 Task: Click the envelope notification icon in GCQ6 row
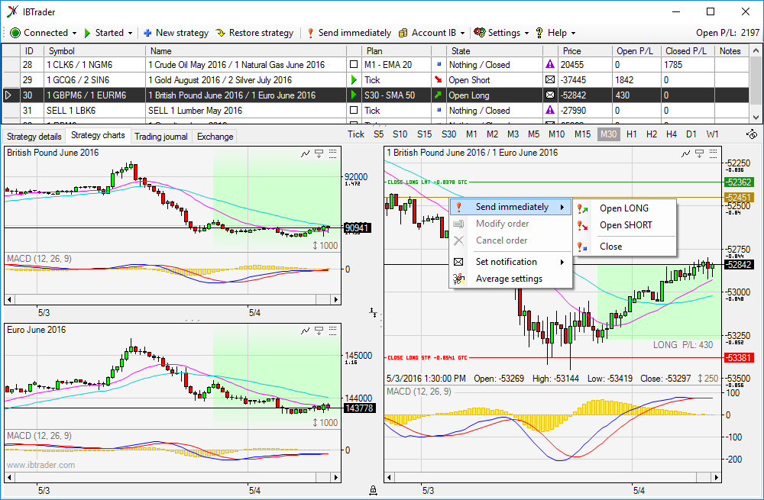click(x=549, y=80)
